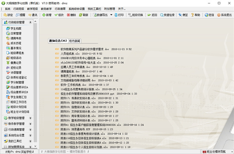This screenshot has height=154, width=234.
Task: Open the 教务教学 menu
Action: 46,9
